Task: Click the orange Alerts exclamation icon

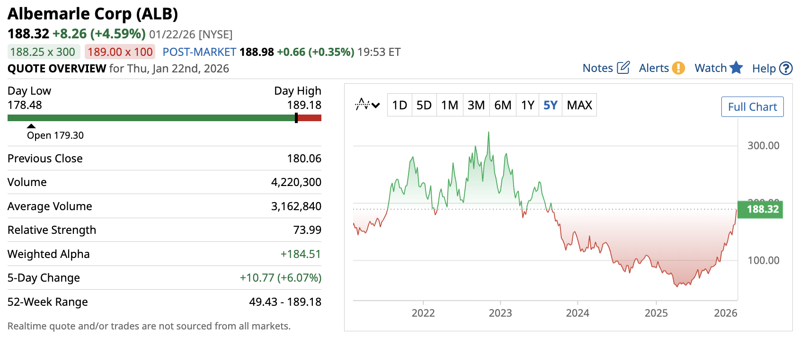Action: tap(678, 68)
